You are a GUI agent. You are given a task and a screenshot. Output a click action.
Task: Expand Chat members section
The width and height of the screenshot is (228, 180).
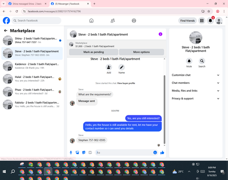click(x=196, y=83)
